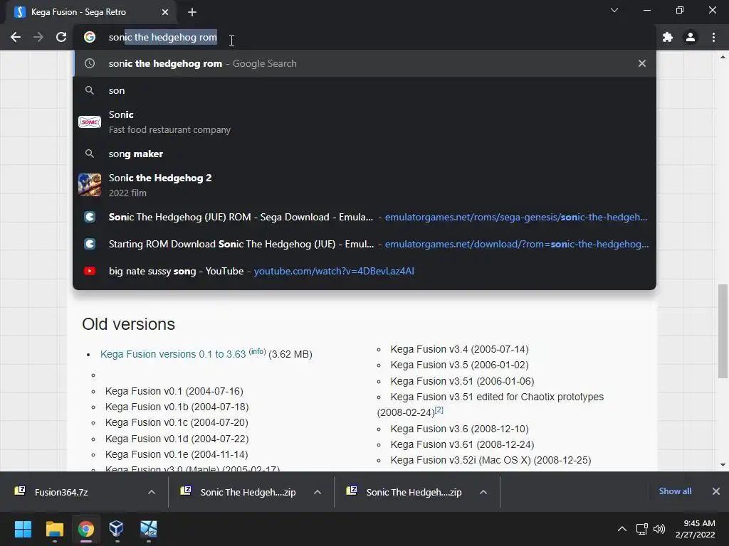The image size is (729, 546).
Task: Open the Chrome profile avatar
Action: point(691,37)
